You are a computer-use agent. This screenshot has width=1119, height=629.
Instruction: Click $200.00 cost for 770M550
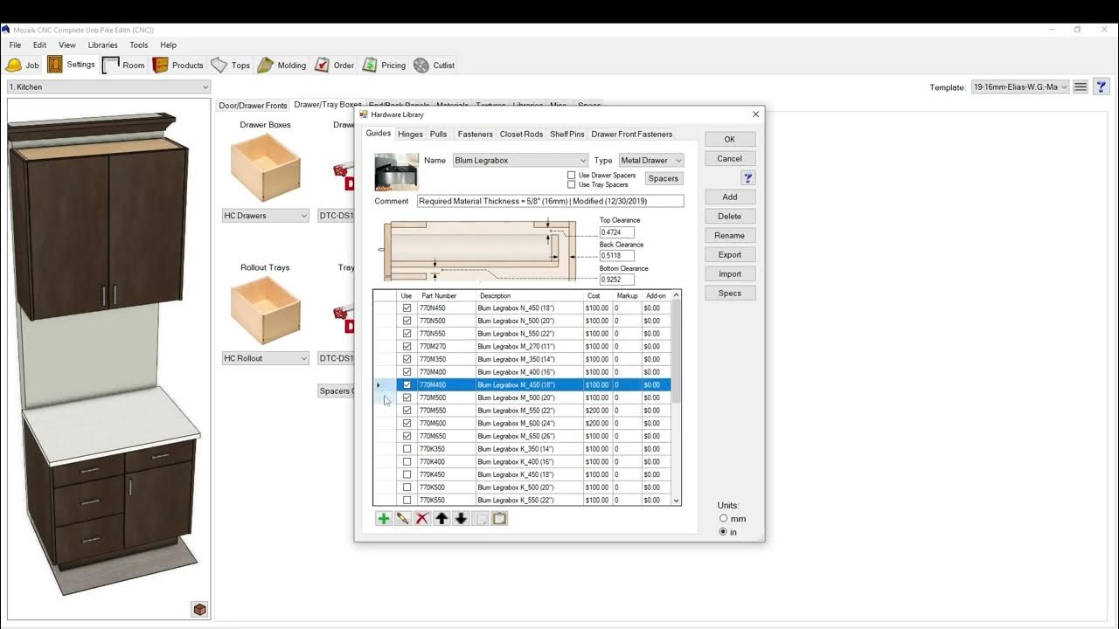point(597,411)
